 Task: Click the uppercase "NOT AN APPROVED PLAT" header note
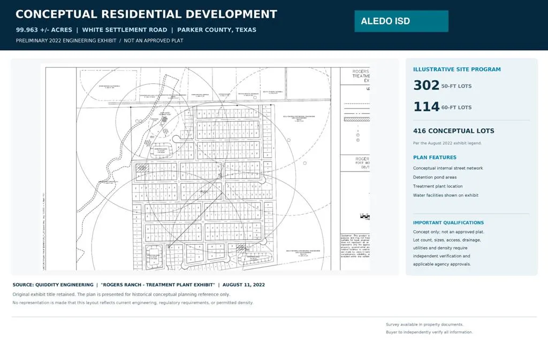(154, 41)
